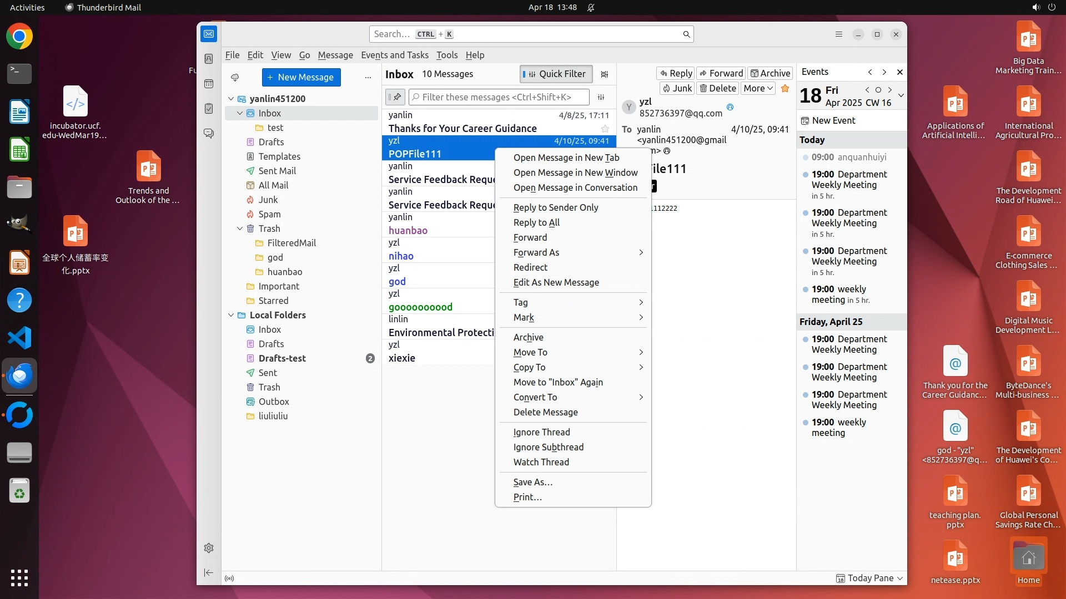Open the Tasks sidebar icon
Image resolution: width=1066 pixels, height=599 pixels.
[209, 109]
